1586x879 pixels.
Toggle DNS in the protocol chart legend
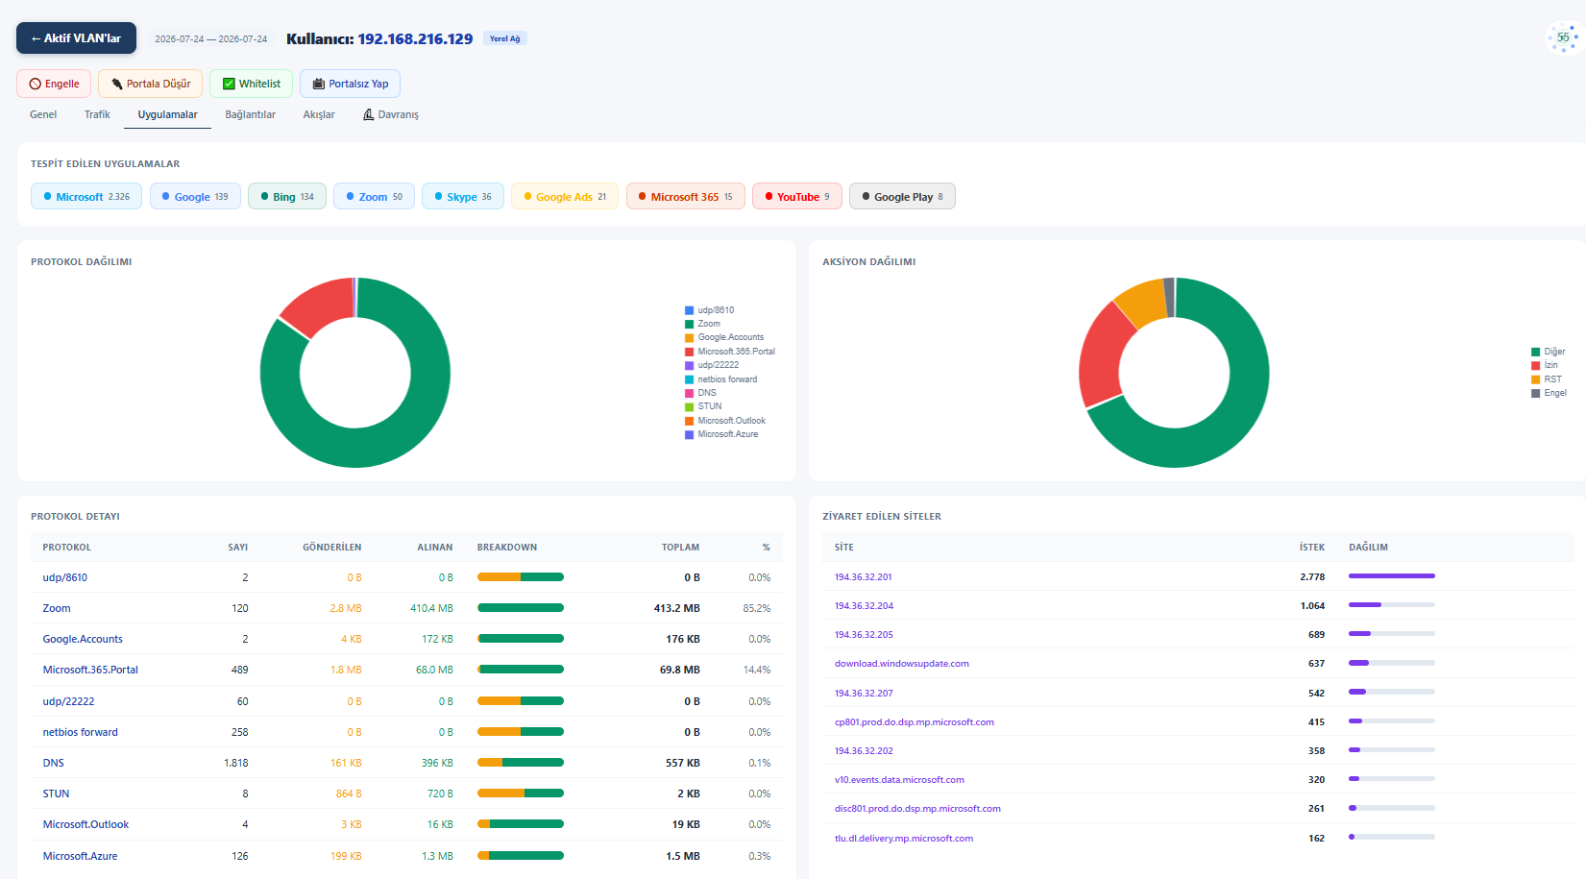coord(700,393)
